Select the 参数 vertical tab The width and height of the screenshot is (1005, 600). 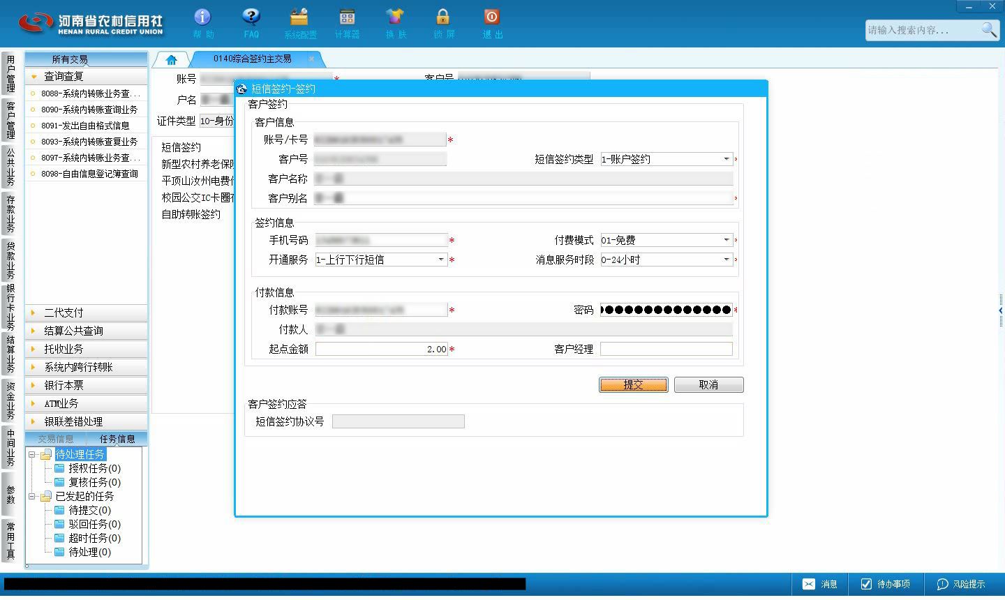pyautogui.click(x=10, y=495)
